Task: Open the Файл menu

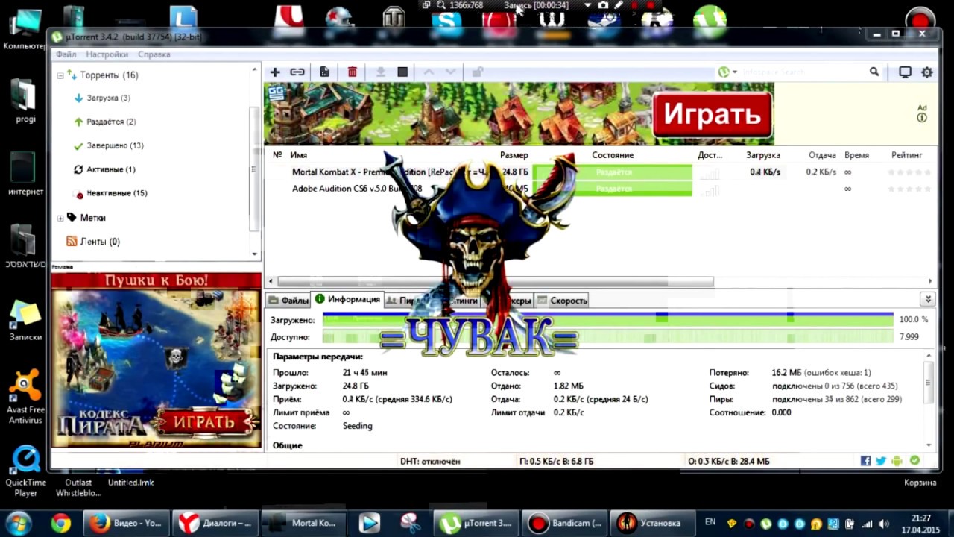Action: click(x=66, y=54)
